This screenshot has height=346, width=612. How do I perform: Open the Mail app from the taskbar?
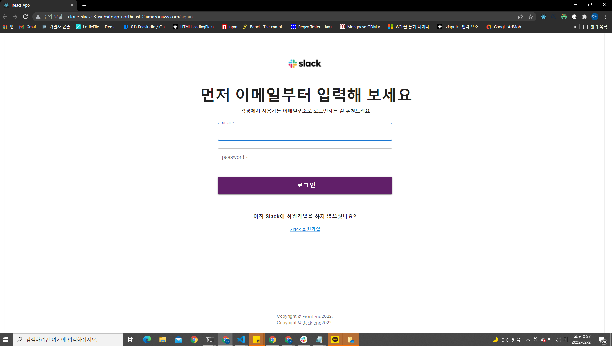coord(178,340)
